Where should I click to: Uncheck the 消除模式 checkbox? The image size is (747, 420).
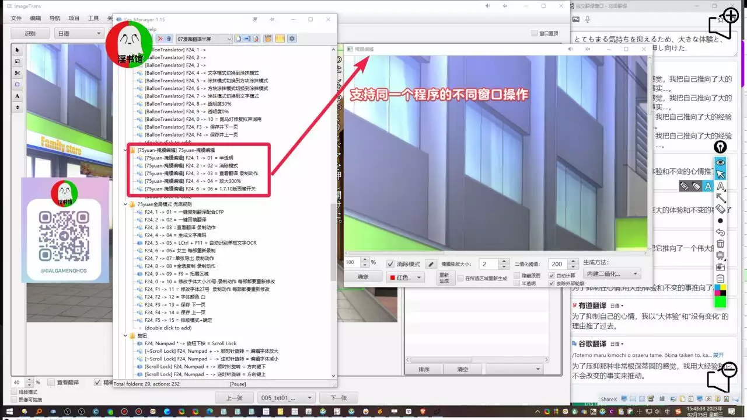(x=390, y=264)
